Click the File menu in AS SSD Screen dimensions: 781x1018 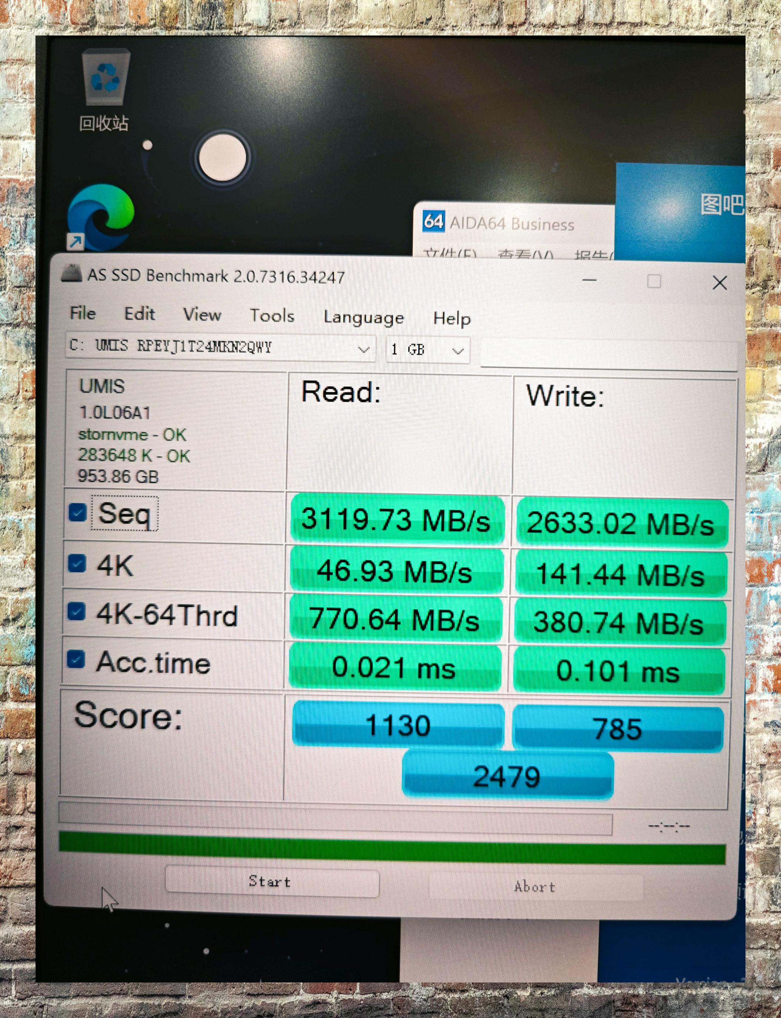(x=82, y=314)
